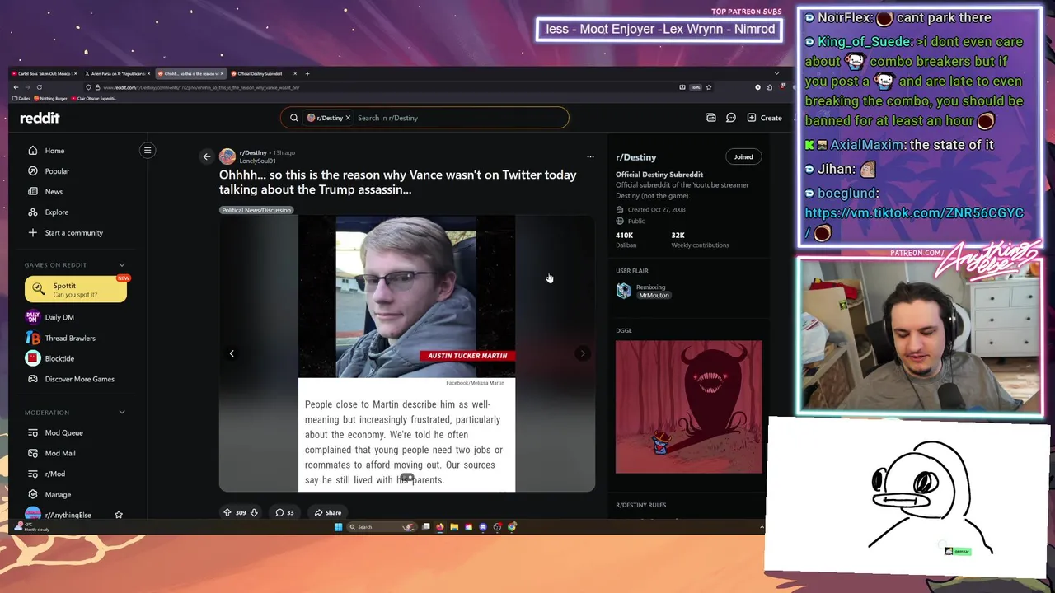Switch to Cartel Boss YouTube tab
The height and width of the screenshot is (593, 1055).
click(45, 74)
